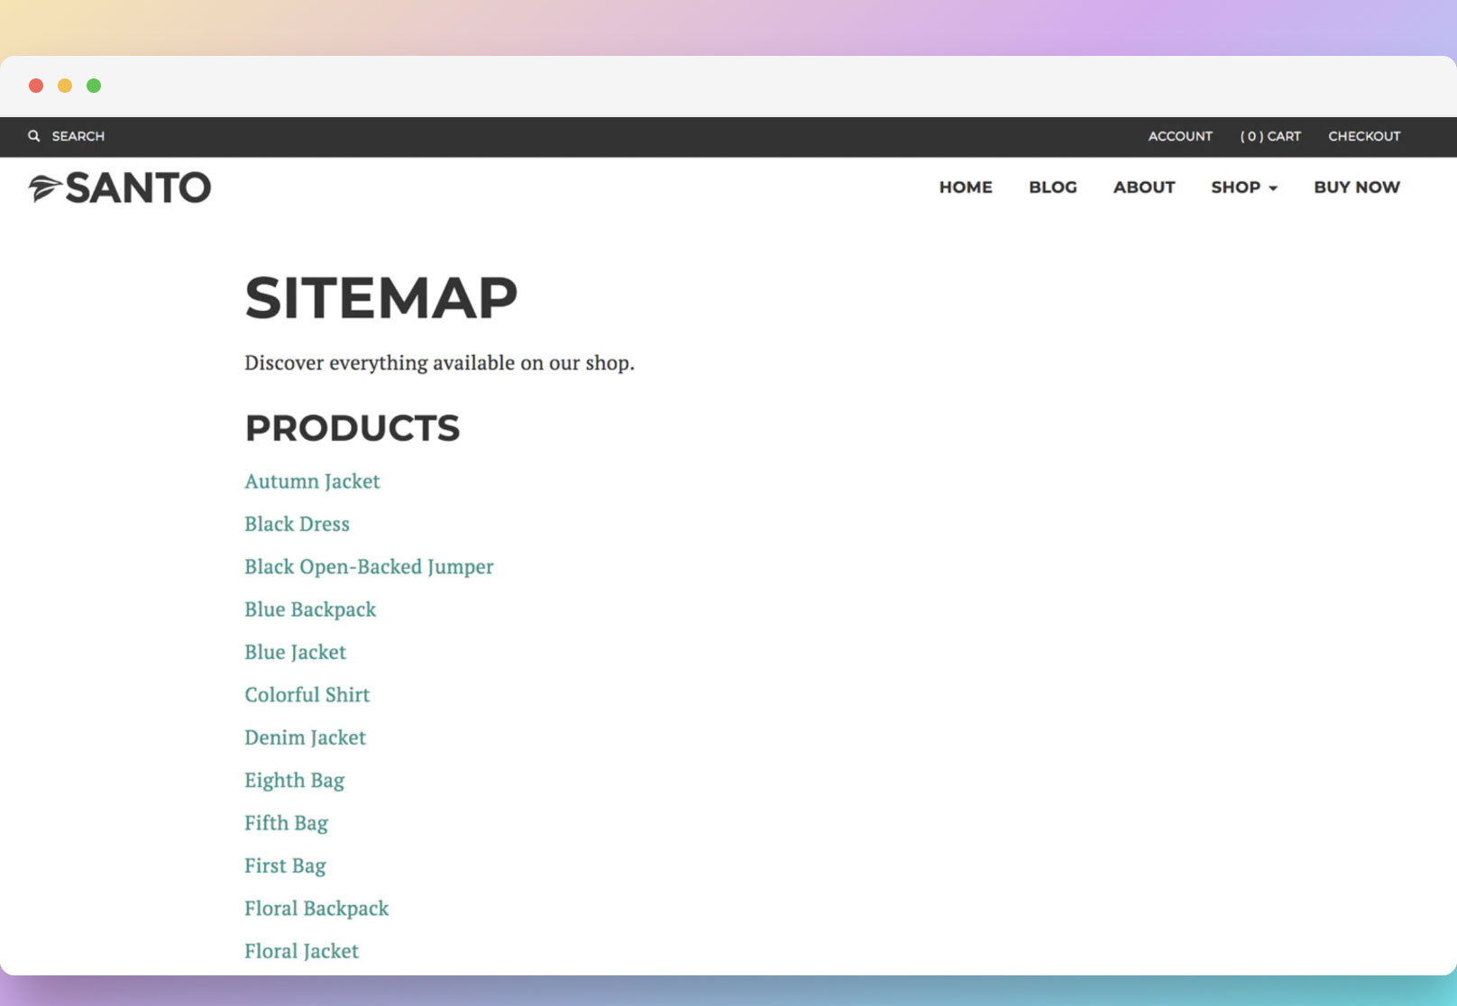The height and width of the screenshot is (1006, 1457).
Task: Go to CHECKOUT
Action: point(1364,136)
